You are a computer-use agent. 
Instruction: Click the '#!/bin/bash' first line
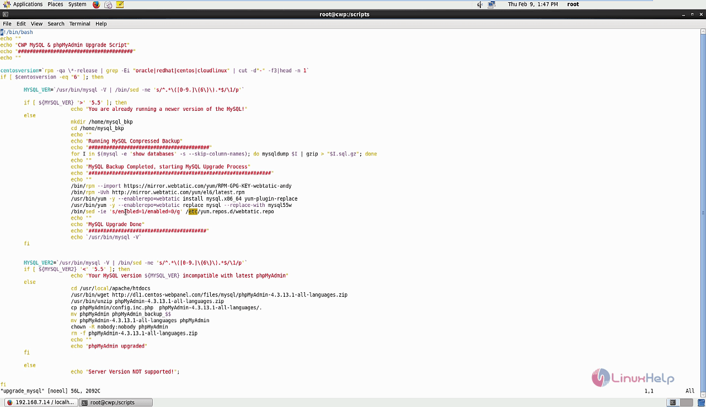(17, 32)
